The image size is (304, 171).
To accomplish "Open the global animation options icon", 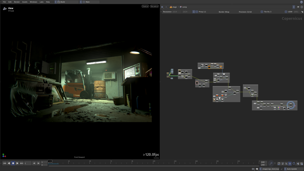I will pyautogui.click(x=282, y=164).
